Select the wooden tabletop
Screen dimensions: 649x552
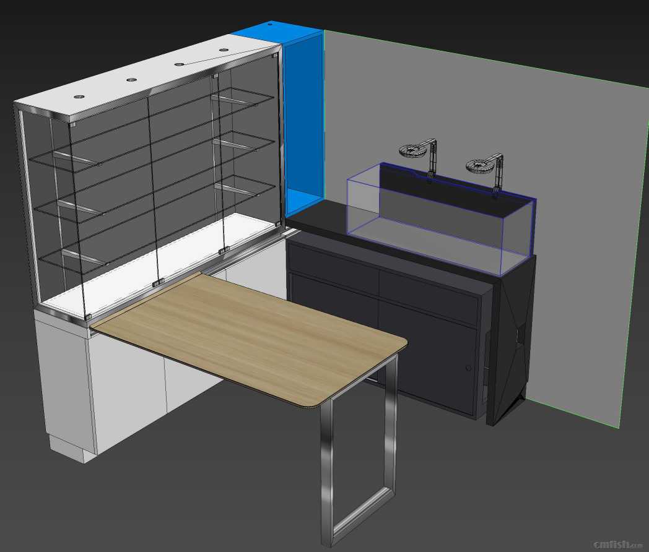click(x=248, y=334)
